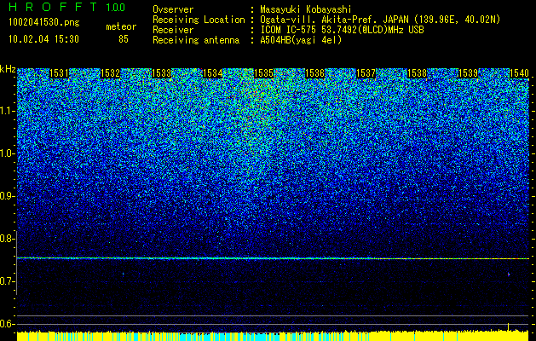Screen dimensions: 536x341
Task: Click the 1.1 frequency axis label
Action: 7,111
